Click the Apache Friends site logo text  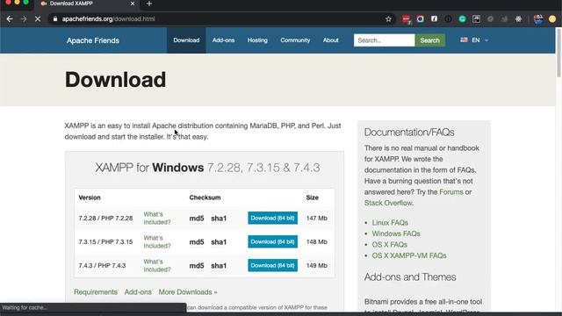point(93,40)
